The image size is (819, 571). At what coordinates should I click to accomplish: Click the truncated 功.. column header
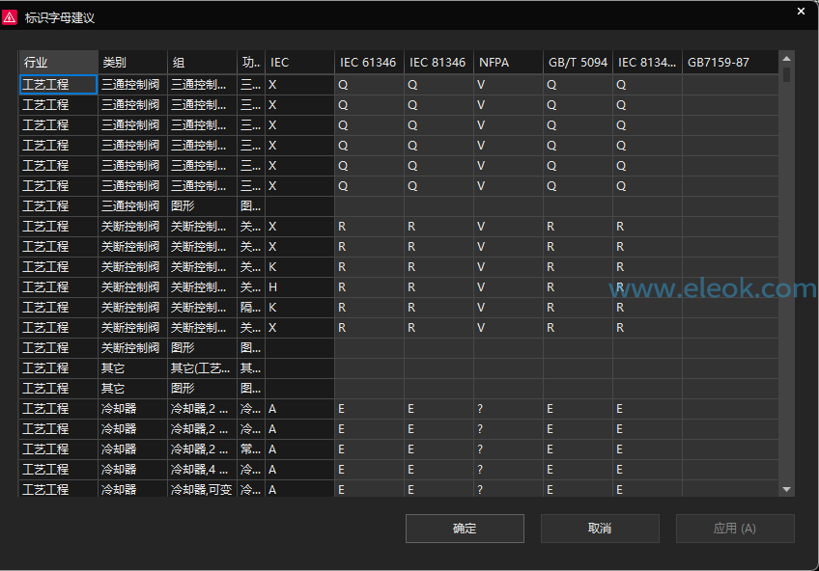click(251, 63)
